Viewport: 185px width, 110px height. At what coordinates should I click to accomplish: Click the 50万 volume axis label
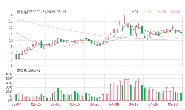pos(9,78)
